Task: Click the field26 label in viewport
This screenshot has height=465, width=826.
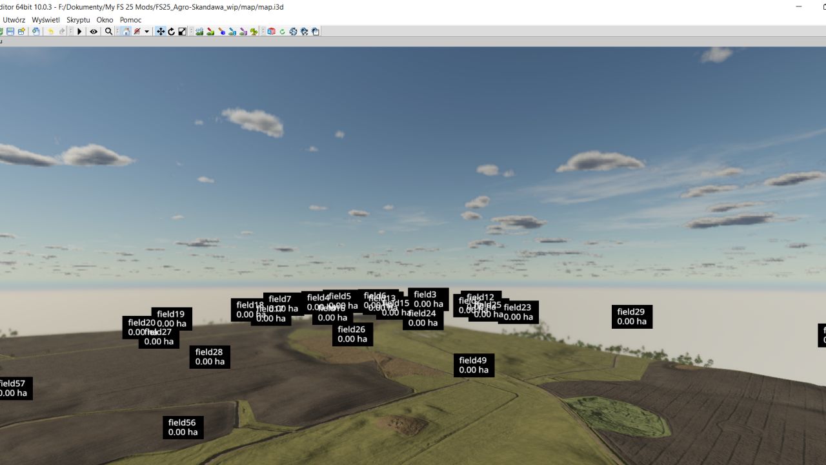Action: tap(352, 334)
